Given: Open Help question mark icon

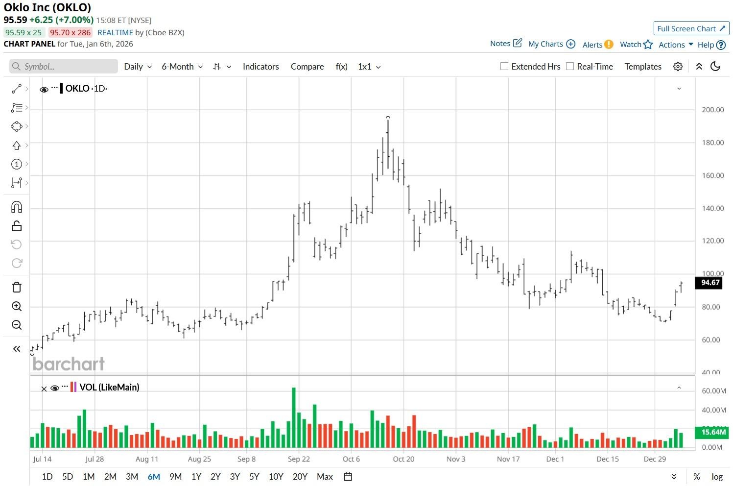Looking at the screenshot, I should point(721,45).
